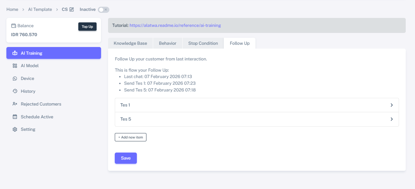Open Schedule Active page
Image resolution: width=415 pixels, height=189 pixels.
coord(54,117)
